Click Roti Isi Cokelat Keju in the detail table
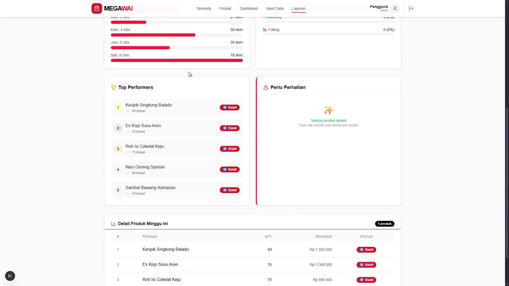 coord(162,279)
